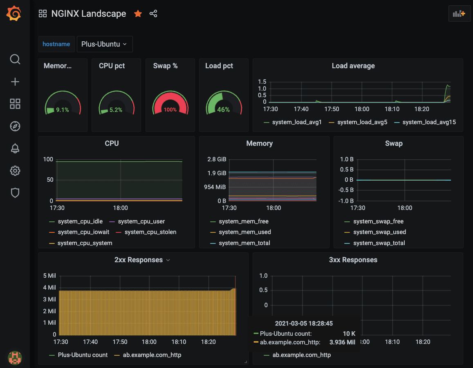Open Server Admin with the shield icon
This screenshot has height=368, width=473.
point(15,192)
